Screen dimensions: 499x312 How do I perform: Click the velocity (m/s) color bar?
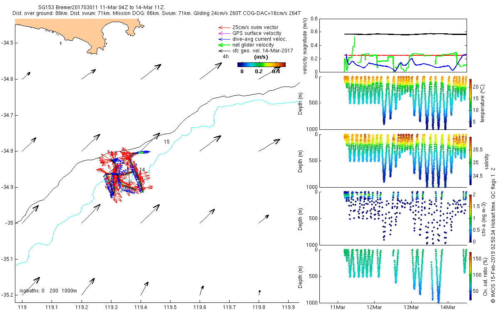point(261,64)
